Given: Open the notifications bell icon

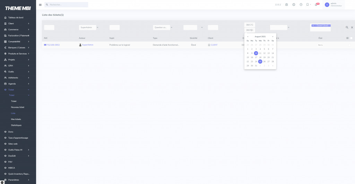Looking at the screenshot, I should coord(316,5).
